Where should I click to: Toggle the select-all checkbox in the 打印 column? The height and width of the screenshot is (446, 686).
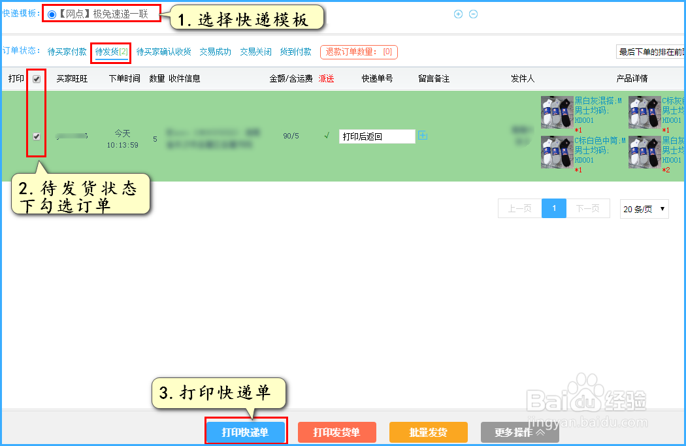[x=36, y=79]
